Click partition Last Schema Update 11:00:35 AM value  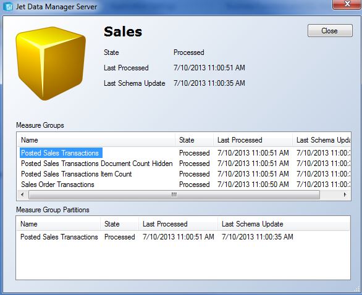[258, 237]
